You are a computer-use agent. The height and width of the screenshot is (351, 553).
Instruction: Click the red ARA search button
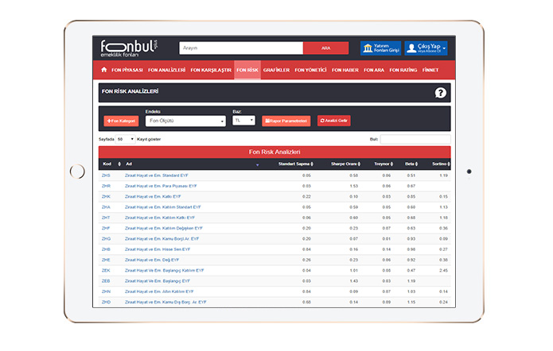(x=325, y=48)
